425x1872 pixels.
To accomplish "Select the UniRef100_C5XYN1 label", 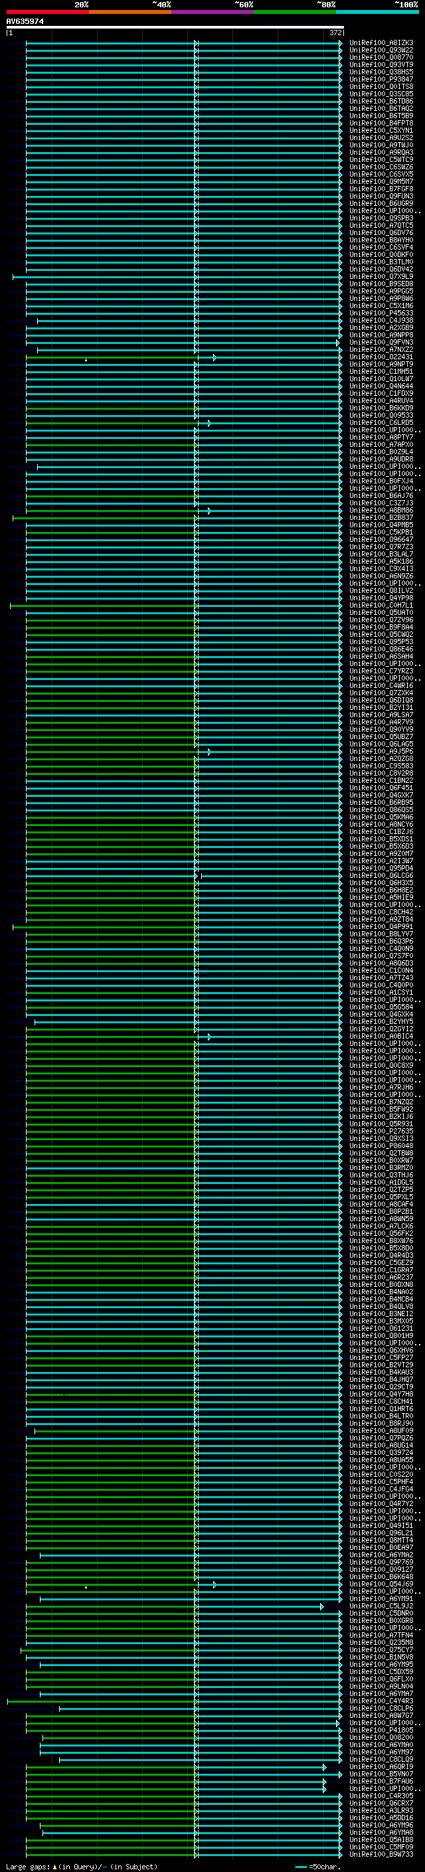I will (381, 130).
